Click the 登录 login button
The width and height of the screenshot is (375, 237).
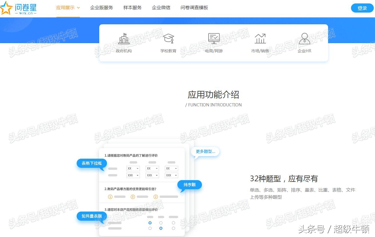click(362, 8)
